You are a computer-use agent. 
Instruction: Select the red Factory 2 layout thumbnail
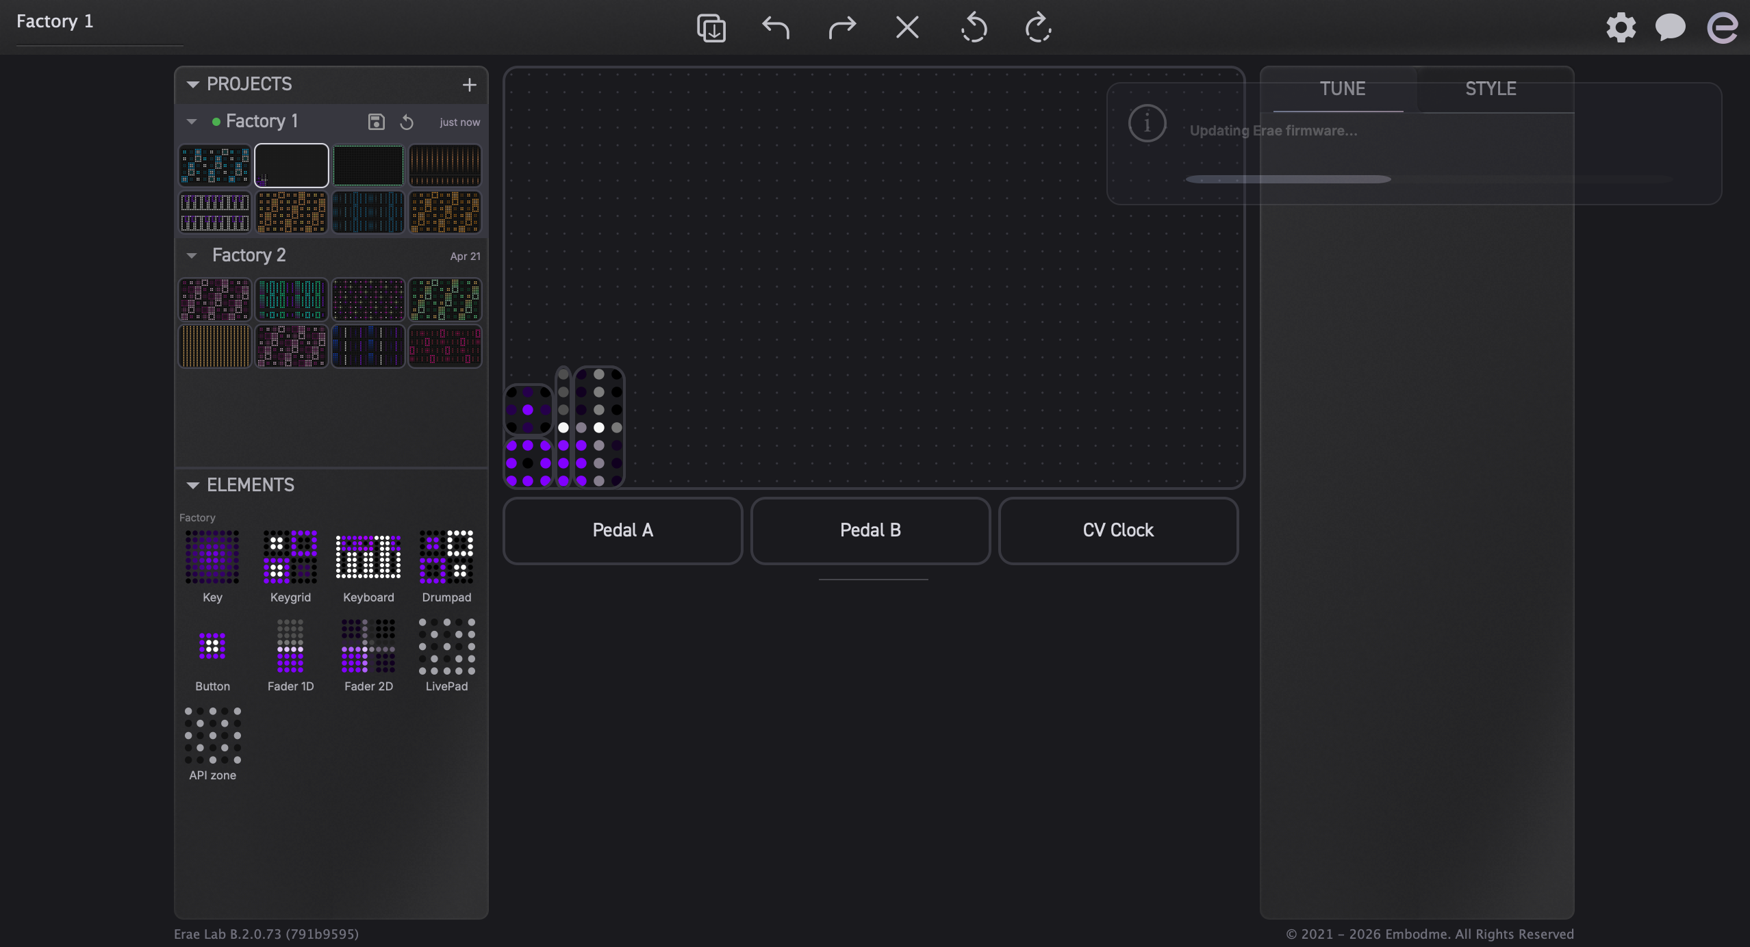coord(445,346)
